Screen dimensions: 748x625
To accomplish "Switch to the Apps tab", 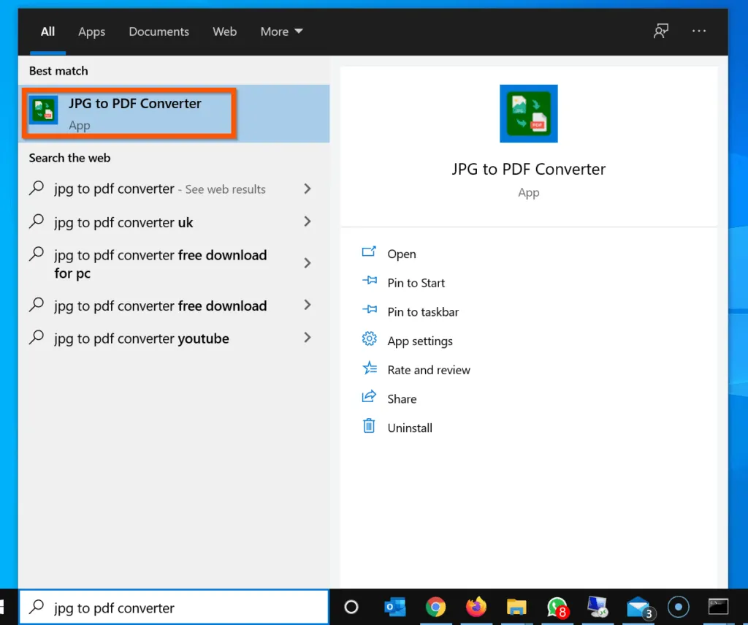I will point(91,31).
